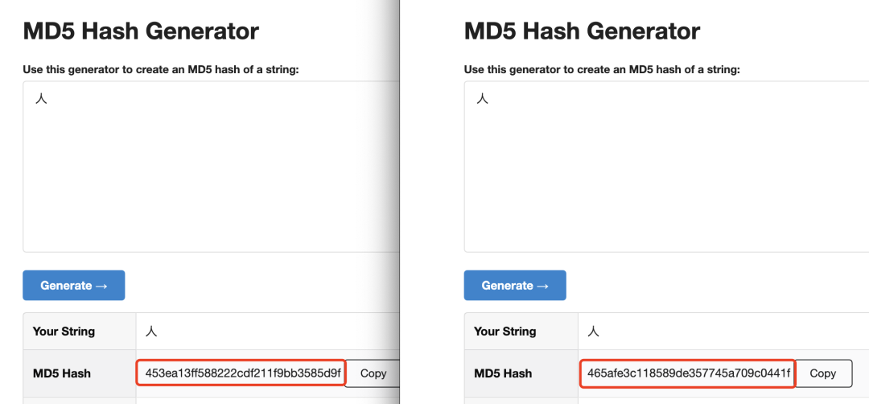Click the MD5 Hash row label on the left
The width and height of the screenshot is (869, 404).
click(x=62, y=373)
